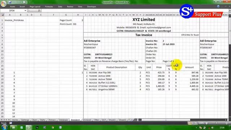Click horizontal scrollbar left arrow

tap(140, 120)
